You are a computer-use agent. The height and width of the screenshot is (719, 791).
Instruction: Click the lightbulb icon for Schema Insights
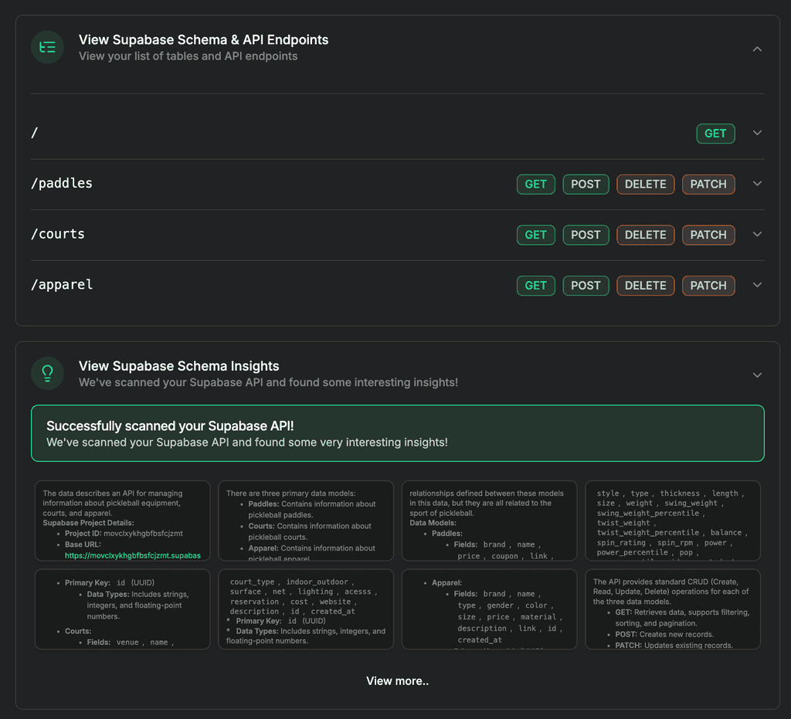coord(47,373)
